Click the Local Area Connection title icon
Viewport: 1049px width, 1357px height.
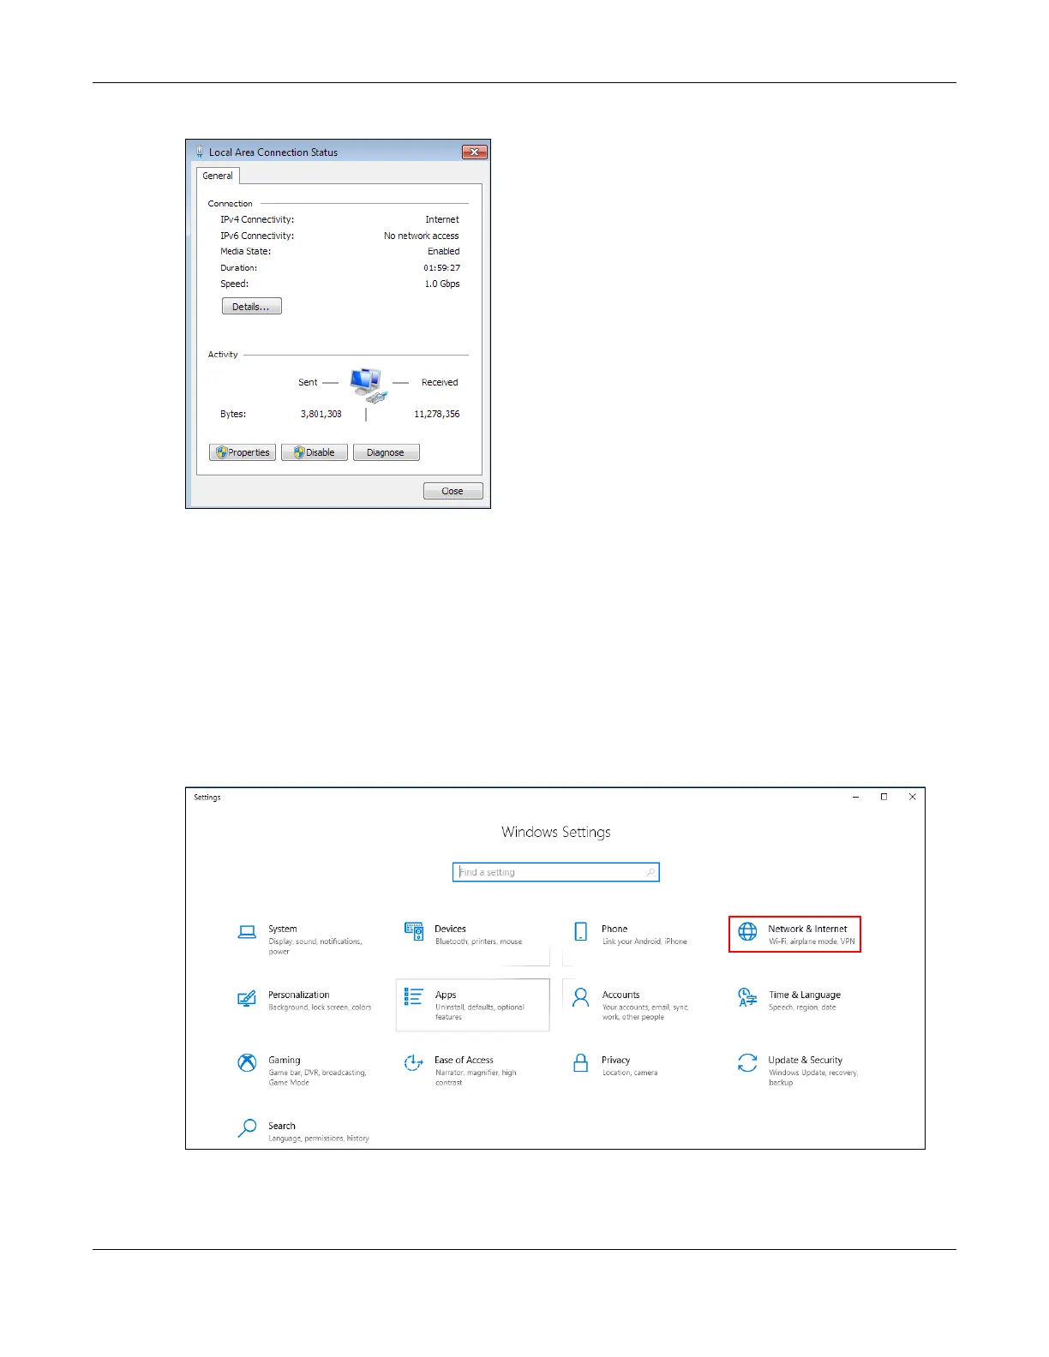(200, 152)
